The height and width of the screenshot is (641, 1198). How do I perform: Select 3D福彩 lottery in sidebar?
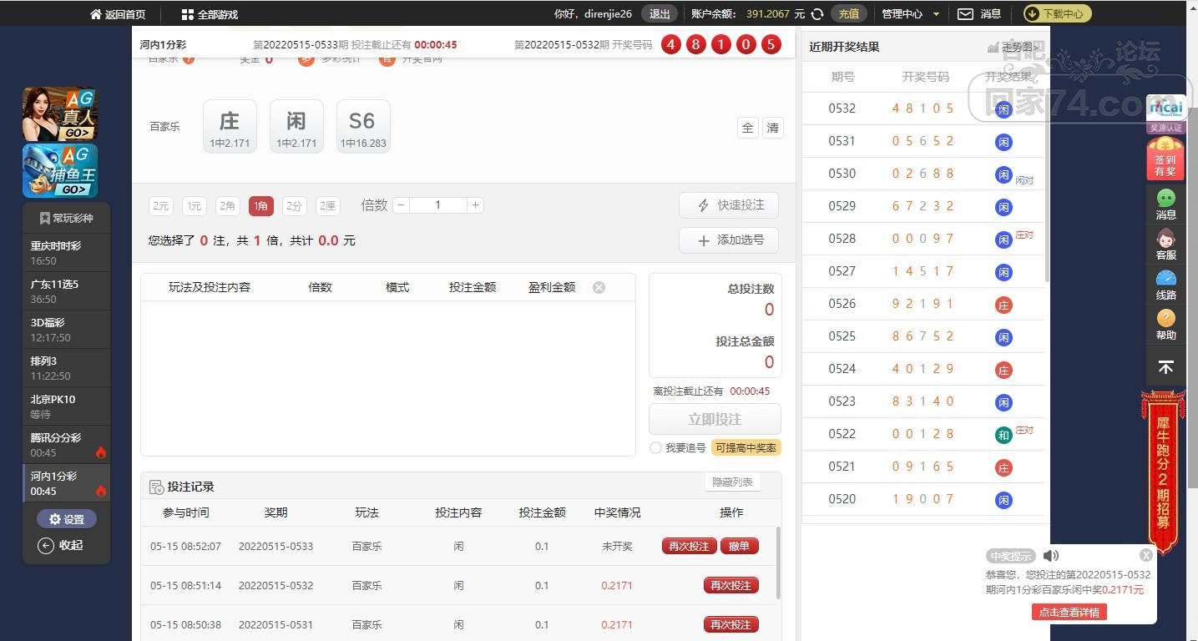click(66, 330)
